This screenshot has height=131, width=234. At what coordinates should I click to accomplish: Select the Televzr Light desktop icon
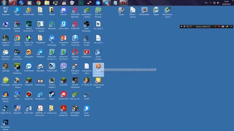coord(52,68)
